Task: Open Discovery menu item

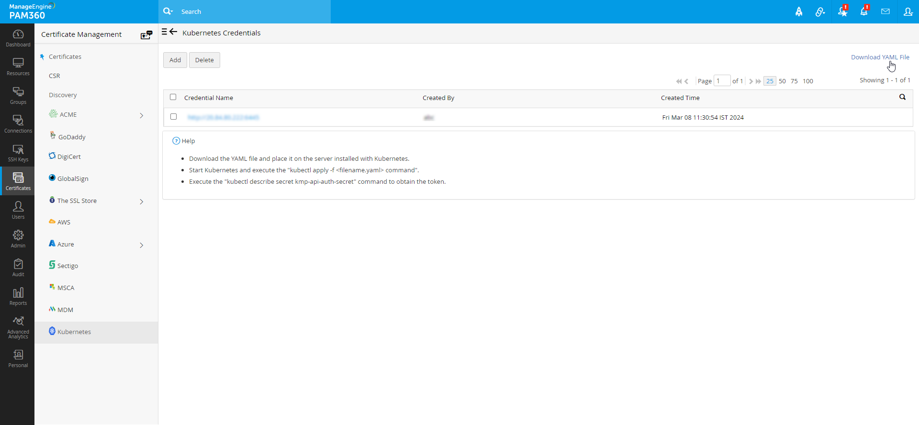Action: click(63, 95)
